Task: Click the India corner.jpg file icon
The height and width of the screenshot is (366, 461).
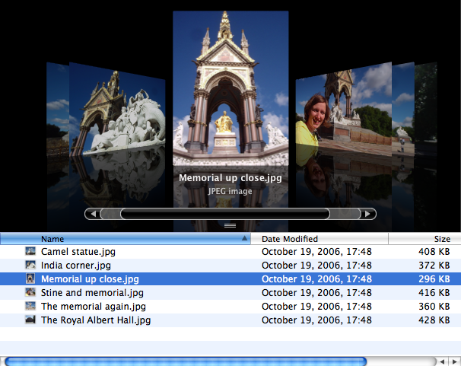Action: [x=30, y=265]
